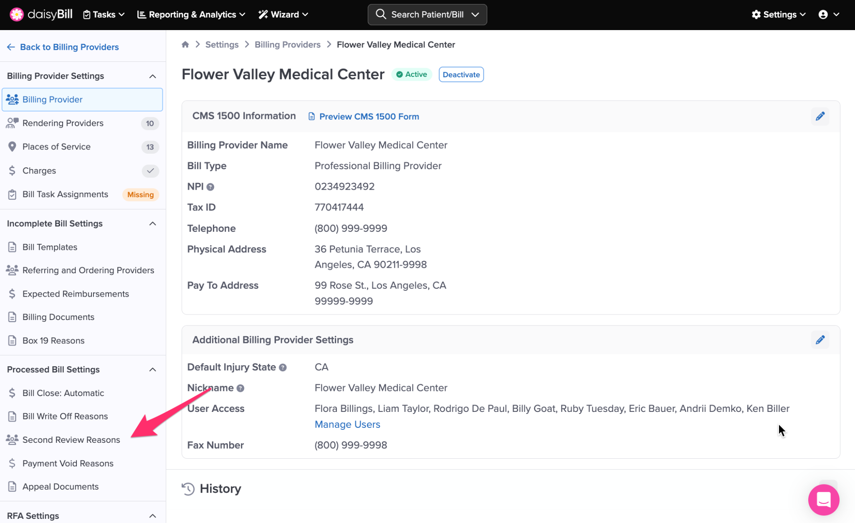Image resolution: width=855 pixels, height=523 pixels.
Task: Click the Deactivate button
Action: pos(461,75)
